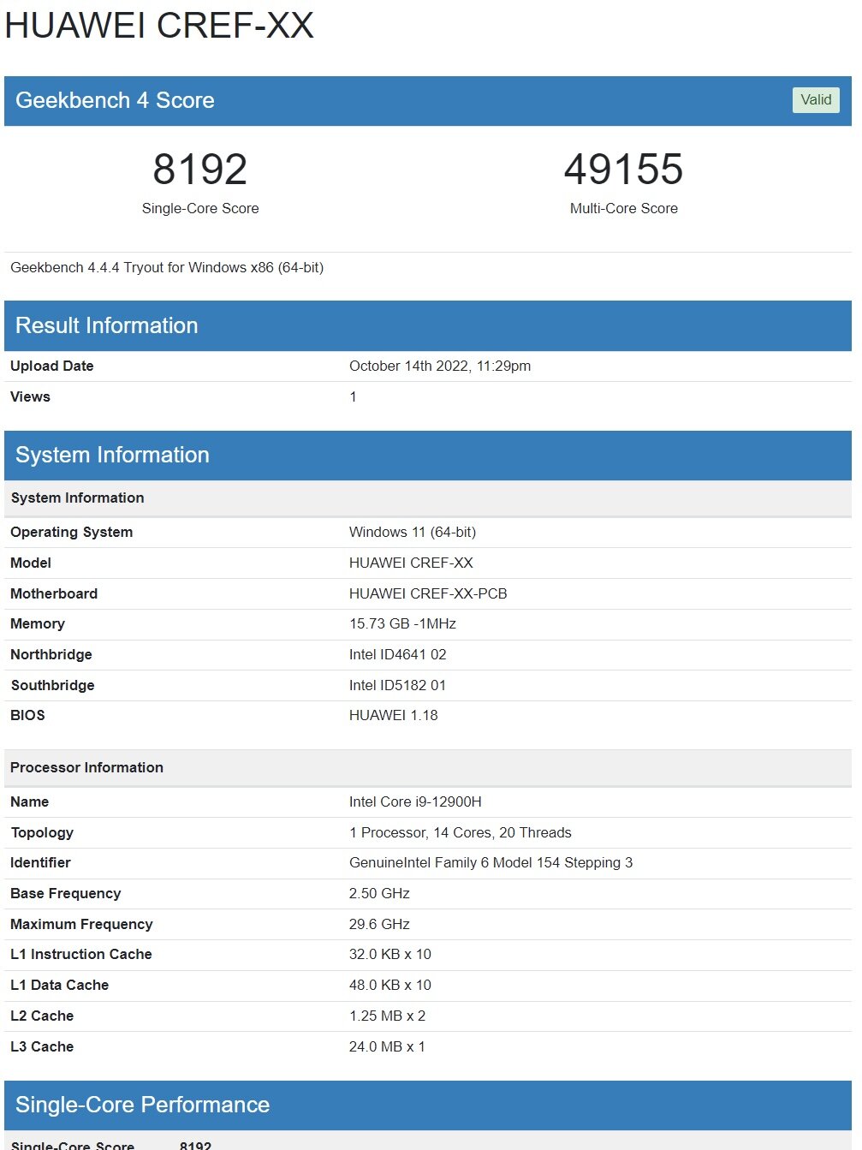Viewport: 862px width, 1150px height.
Task: Select the value 48.0 KB x 10
Action: point(390,985)
